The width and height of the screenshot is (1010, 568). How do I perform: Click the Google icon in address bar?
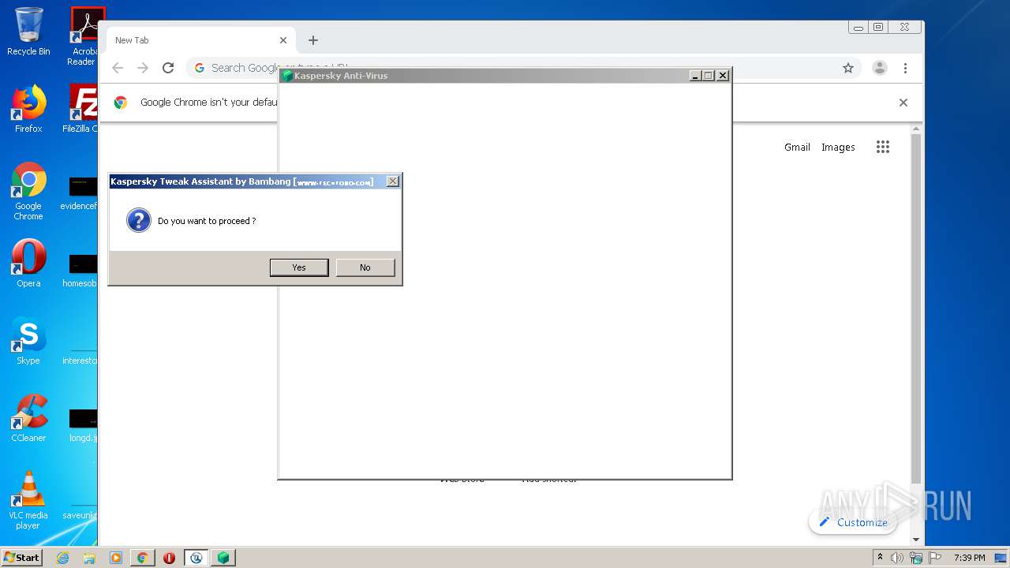[200, 68]
